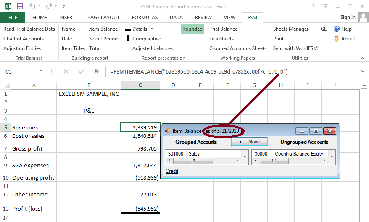Open Chart of Accounts
The height and width of the screenshot is (222, 369).
pyautogui.click(x=24, y=39)
